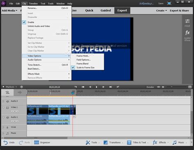Toggle full screen view icon beside Save
194x150 pixels.
(x=169, y=4)
